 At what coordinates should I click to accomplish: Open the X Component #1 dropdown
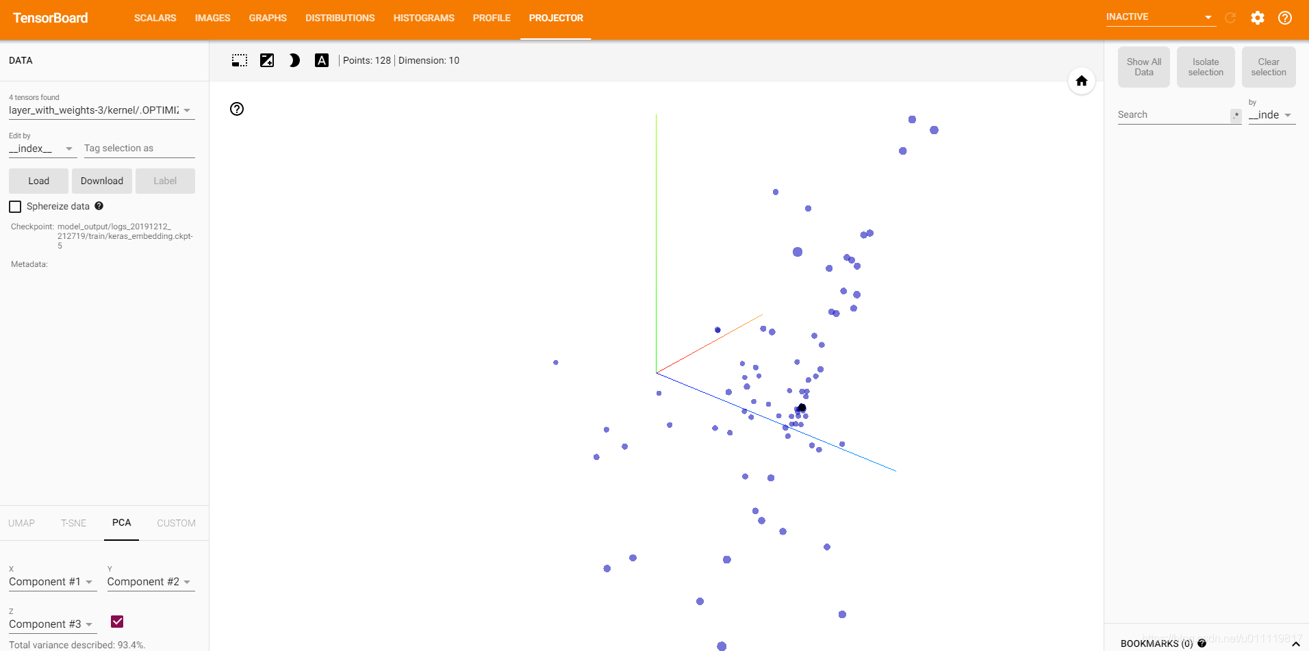tap(53, 582)
